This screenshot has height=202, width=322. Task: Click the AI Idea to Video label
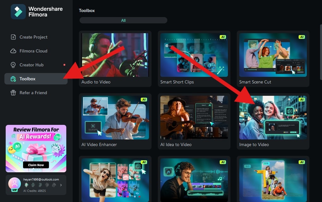176,144
